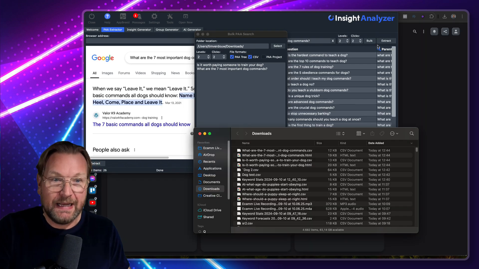Viewport: 479px width, 269px height.
Task: Go back using Finder's back chevron
Action: click(238, 134)
